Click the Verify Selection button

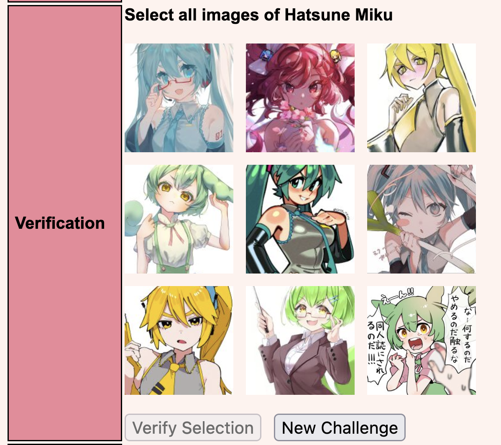coord(193,427)
